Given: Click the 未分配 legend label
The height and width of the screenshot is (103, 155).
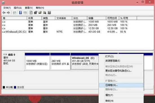Looking at the screenshot, I should (x=9, y=87).
